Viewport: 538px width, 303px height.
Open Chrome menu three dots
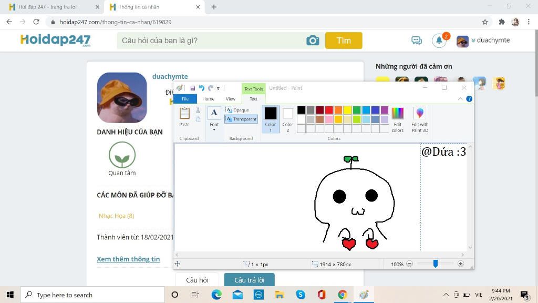coord(529,22)
